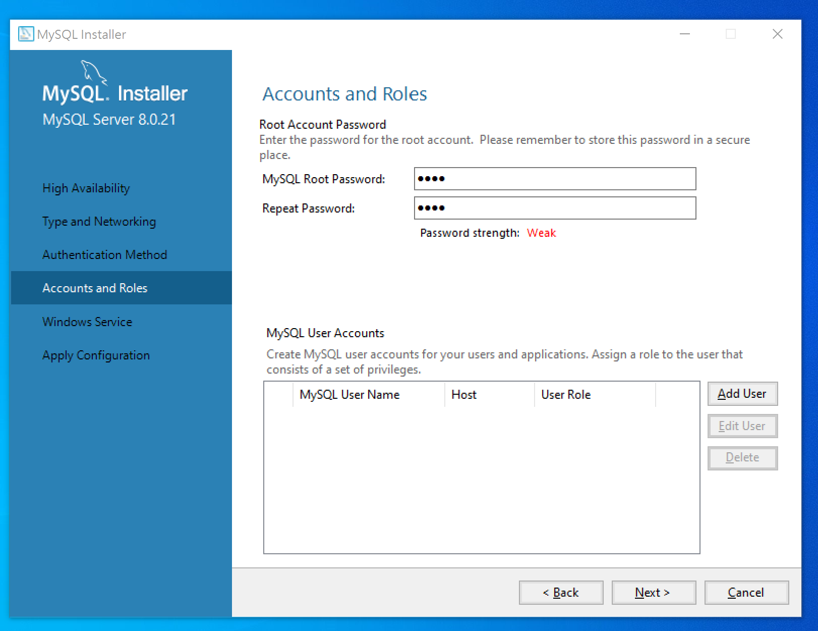The image size is (818, 631).
Task: Click the MySQL Root Password label
Action: point(323,179)
